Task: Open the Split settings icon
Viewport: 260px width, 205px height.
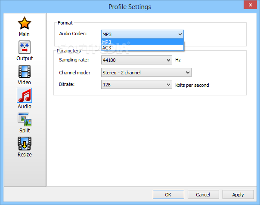Action: [x=25, y=119]
